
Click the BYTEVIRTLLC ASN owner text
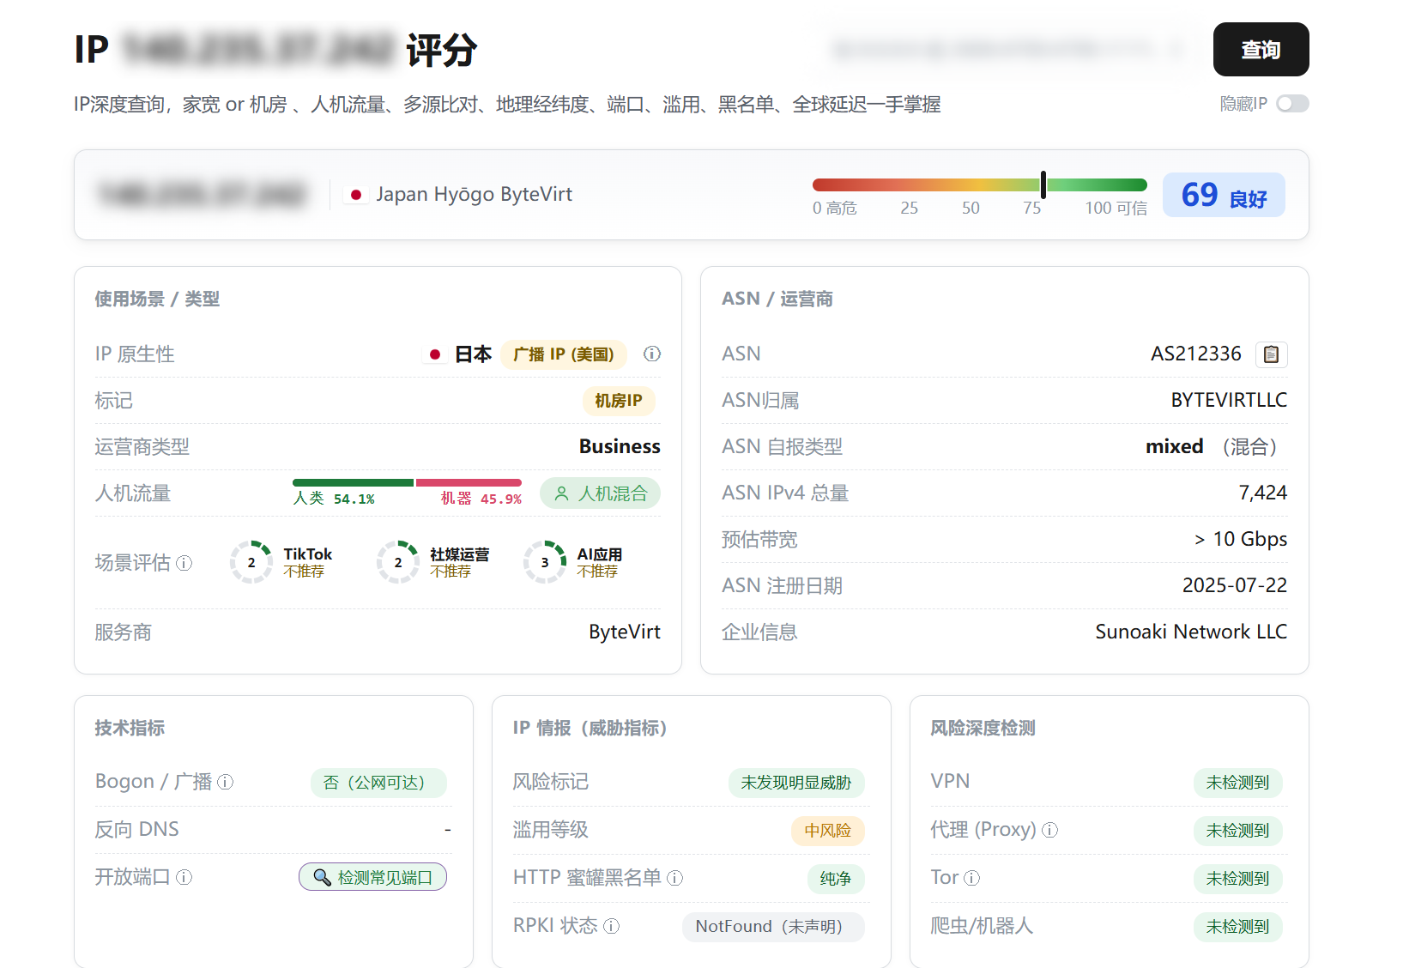tap(1229, 400)
